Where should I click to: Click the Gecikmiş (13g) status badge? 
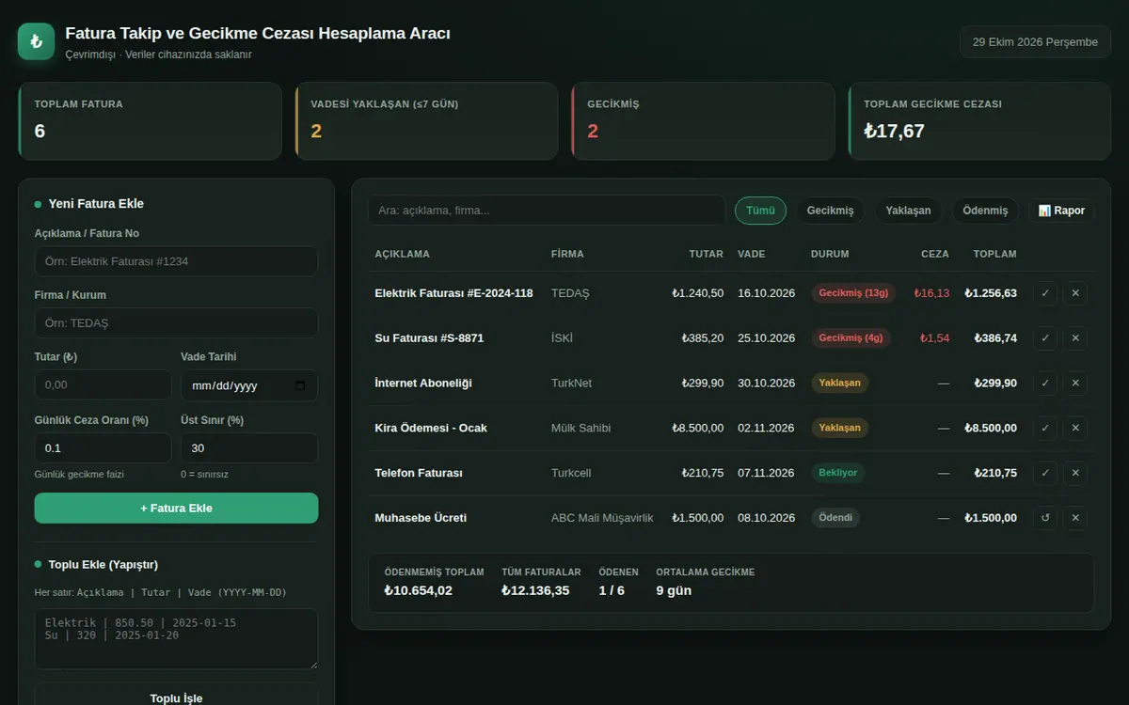853,293
